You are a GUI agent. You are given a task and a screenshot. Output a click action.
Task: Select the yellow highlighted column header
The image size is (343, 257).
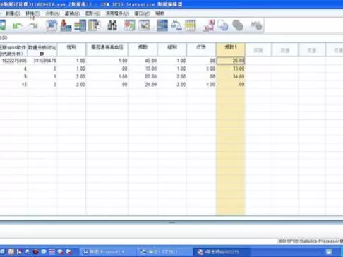pos(231,49)
